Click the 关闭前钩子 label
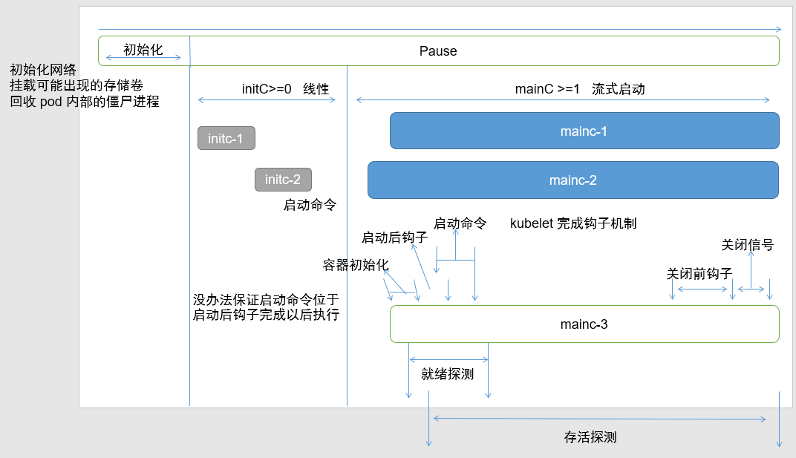This screenshot has height=458, width=796. (x=699, y=273)
